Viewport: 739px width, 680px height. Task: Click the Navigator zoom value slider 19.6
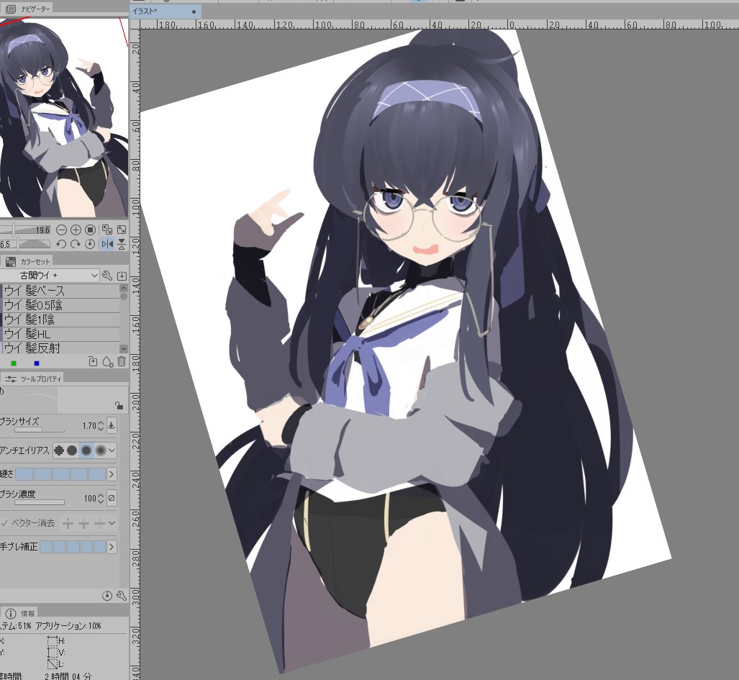pyautogui.click(x=25, y=230)
